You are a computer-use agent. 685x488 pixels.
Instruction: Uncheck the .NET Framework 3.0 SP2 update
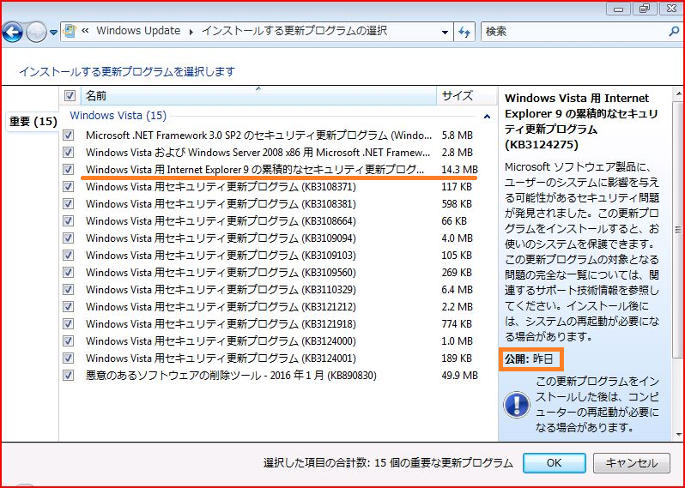click(x=68, y=135)
